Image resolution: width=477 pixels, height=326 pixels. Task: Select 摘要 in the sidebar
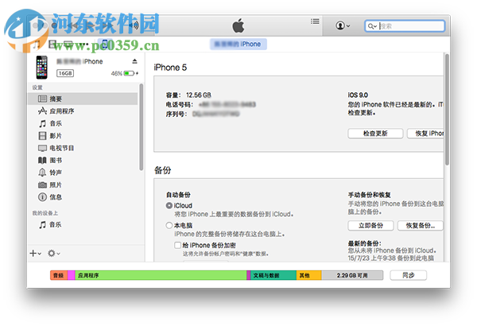pos(83,99)
